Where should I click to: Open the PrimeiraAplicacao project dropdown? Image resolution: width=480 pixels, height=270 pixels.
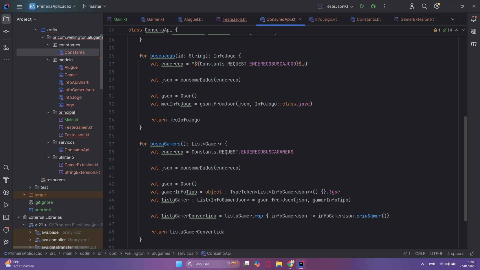(52, 6)
